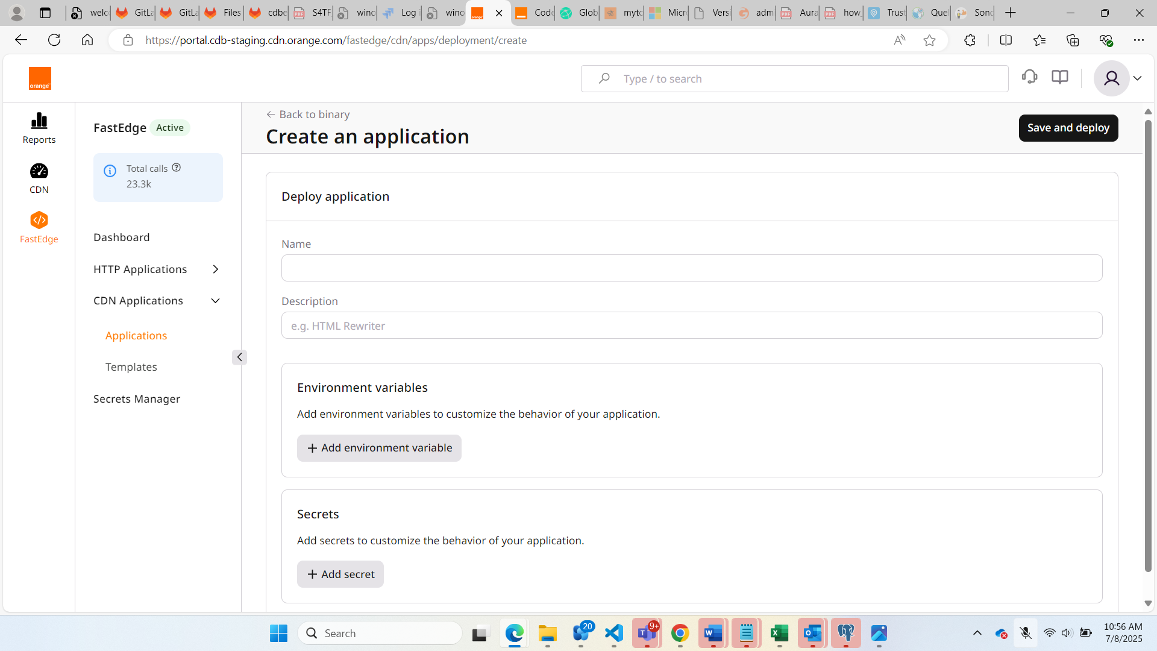Click the Orange logo
This screenshot has width=1157, height=651.
click(40, 78)
